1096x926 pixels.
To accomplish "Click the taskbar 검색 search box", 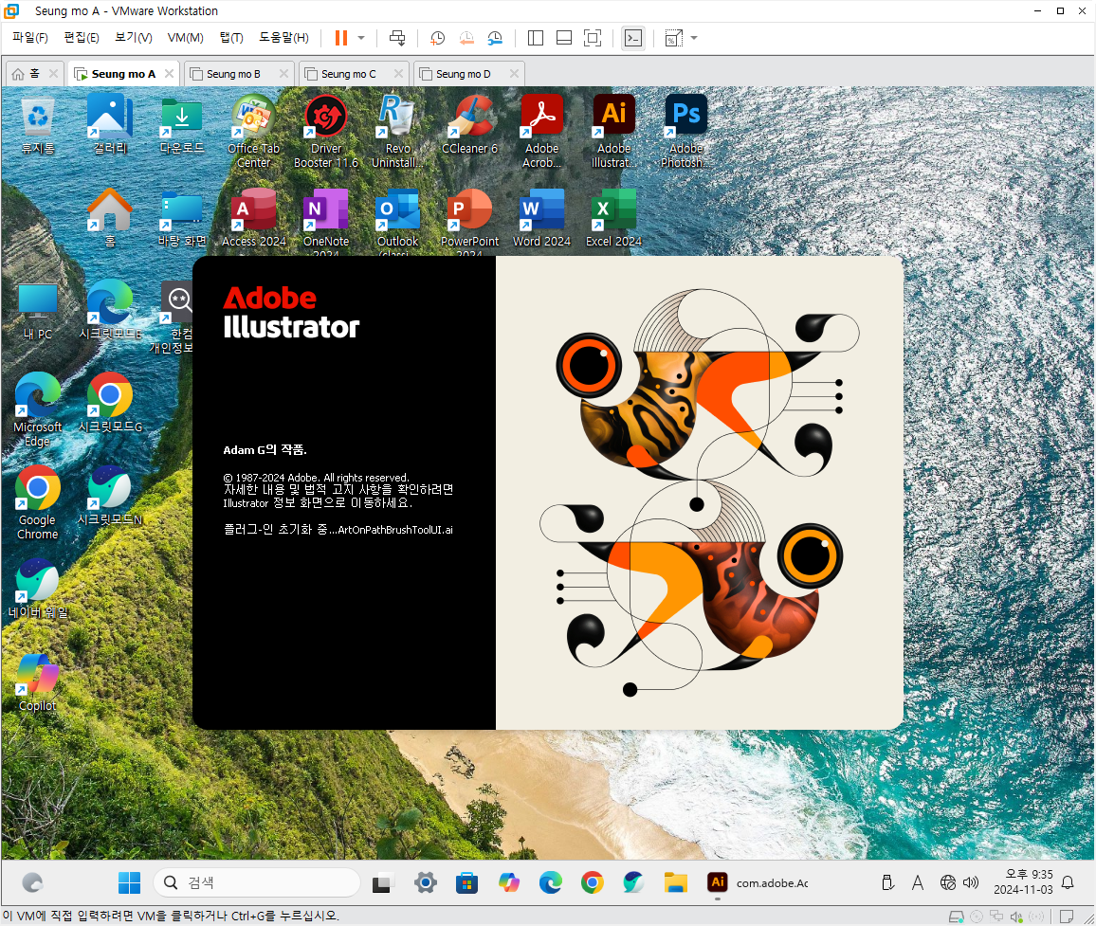I will (x=257, y=882).
